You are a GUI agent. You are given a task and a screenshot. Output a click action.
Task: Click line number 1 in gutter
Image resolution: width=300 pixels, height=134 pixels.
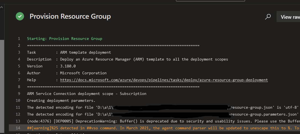coord(19,39)
